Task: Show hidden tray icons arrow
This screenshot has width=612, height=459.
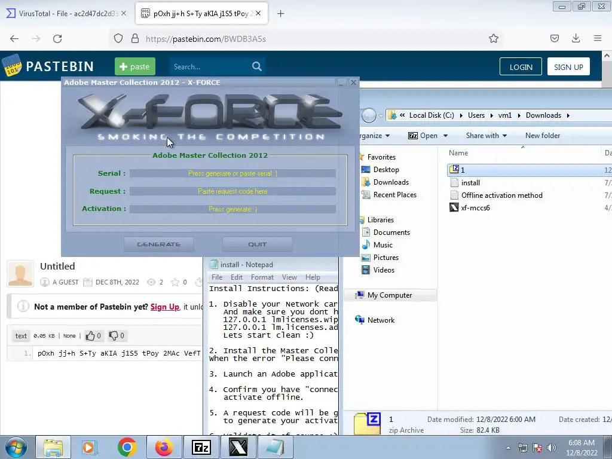Action: tap(508, 448)
